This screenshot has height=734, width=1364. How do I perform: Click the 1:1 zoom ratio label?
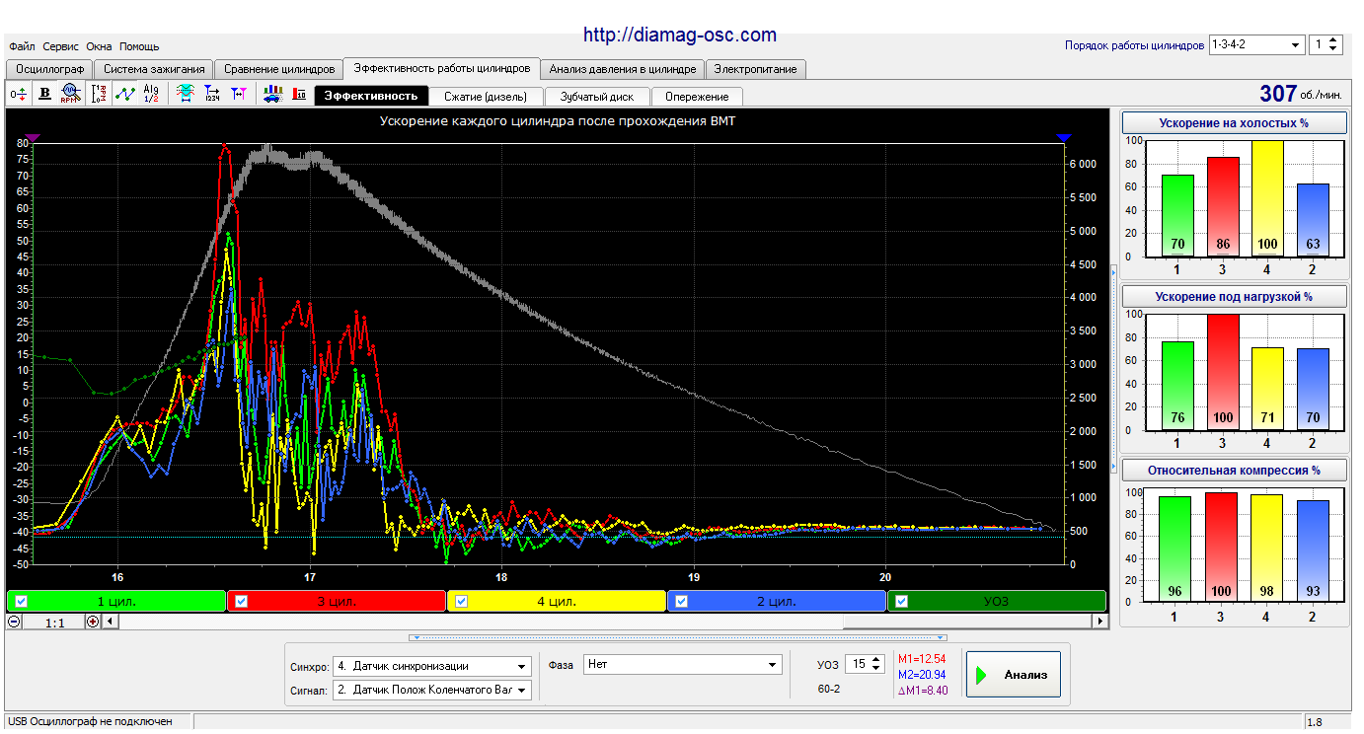point(54,623)
